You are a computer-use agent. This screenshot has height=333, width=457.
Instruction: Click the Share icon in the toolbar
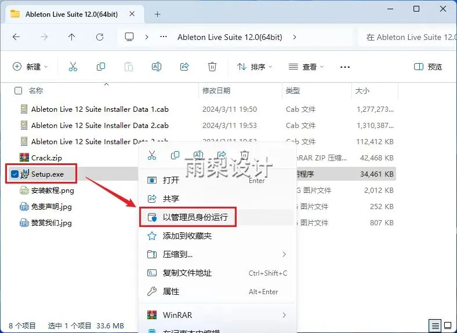[x=184, y=67]
